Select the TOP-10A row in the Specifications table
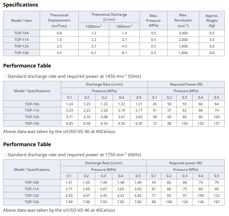The width and height of the screenshot is (229, 216). (x=114, y=33)
